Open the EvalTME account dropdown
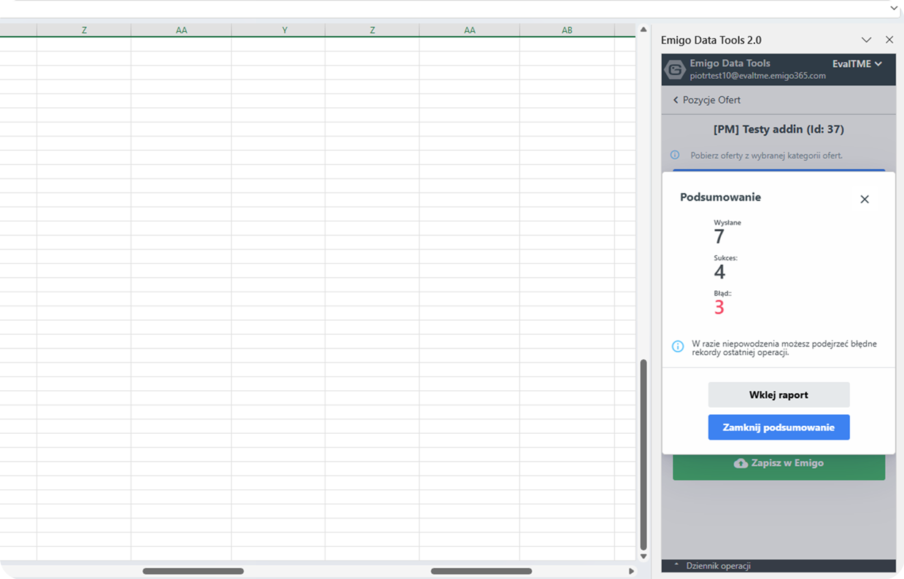The width and height of the screenshot is (904, 579). 857,64
